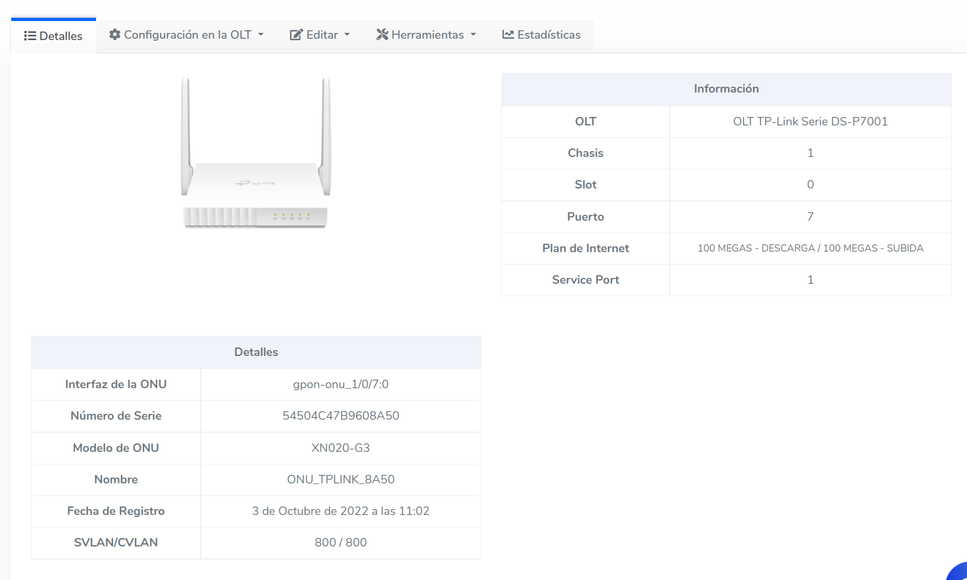Click the Información table header
The width and height of the screenshot is (967, 580).
[726, 89]
